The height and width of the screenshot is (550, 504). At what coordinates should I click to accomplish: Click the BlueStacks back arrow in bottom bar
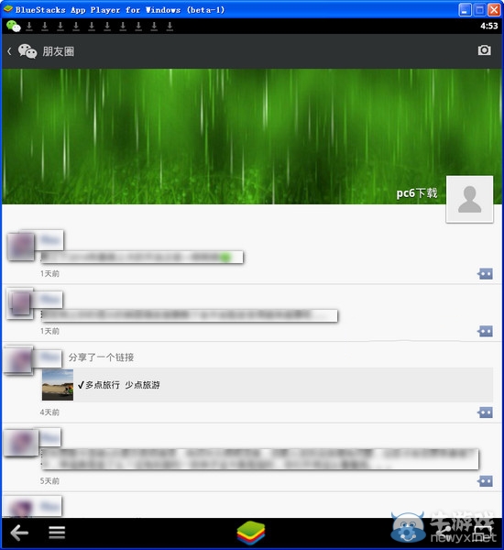(19, 533)
